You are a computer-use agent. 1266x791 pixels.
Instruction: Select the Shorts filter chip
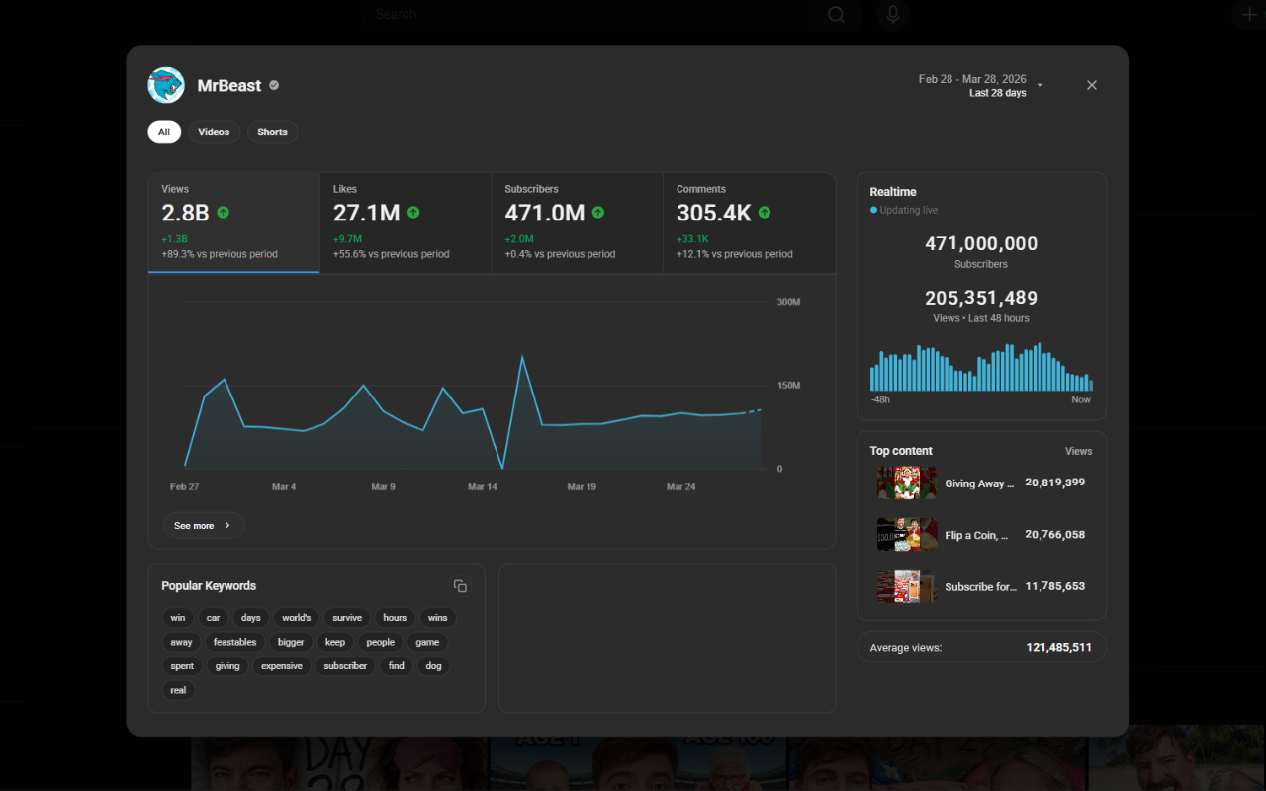coord(272,132)
